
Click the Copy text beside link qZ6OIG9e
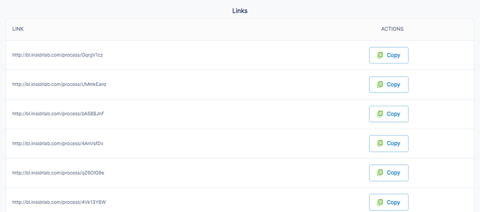393,172
